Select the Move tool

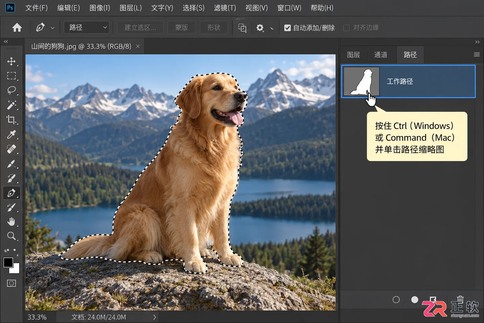11,61
